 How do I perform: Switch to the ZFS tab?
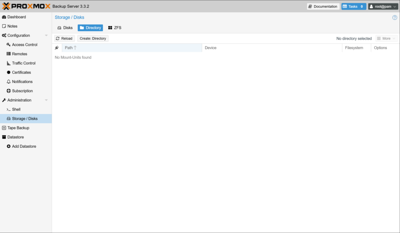tap(114, 28)
